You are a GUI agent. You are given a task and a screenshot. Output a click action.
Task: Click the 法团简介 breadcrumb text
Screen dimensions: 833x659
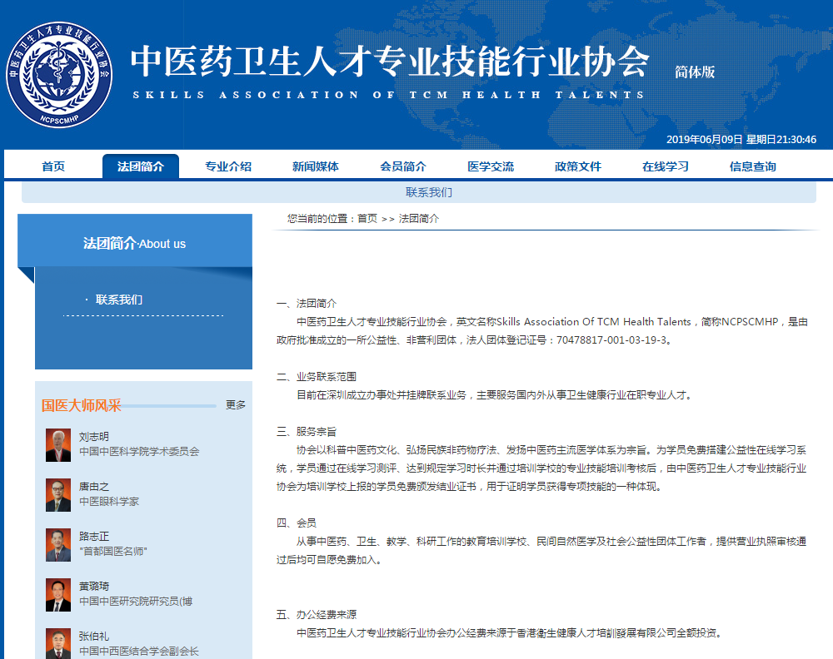point(419,219)
